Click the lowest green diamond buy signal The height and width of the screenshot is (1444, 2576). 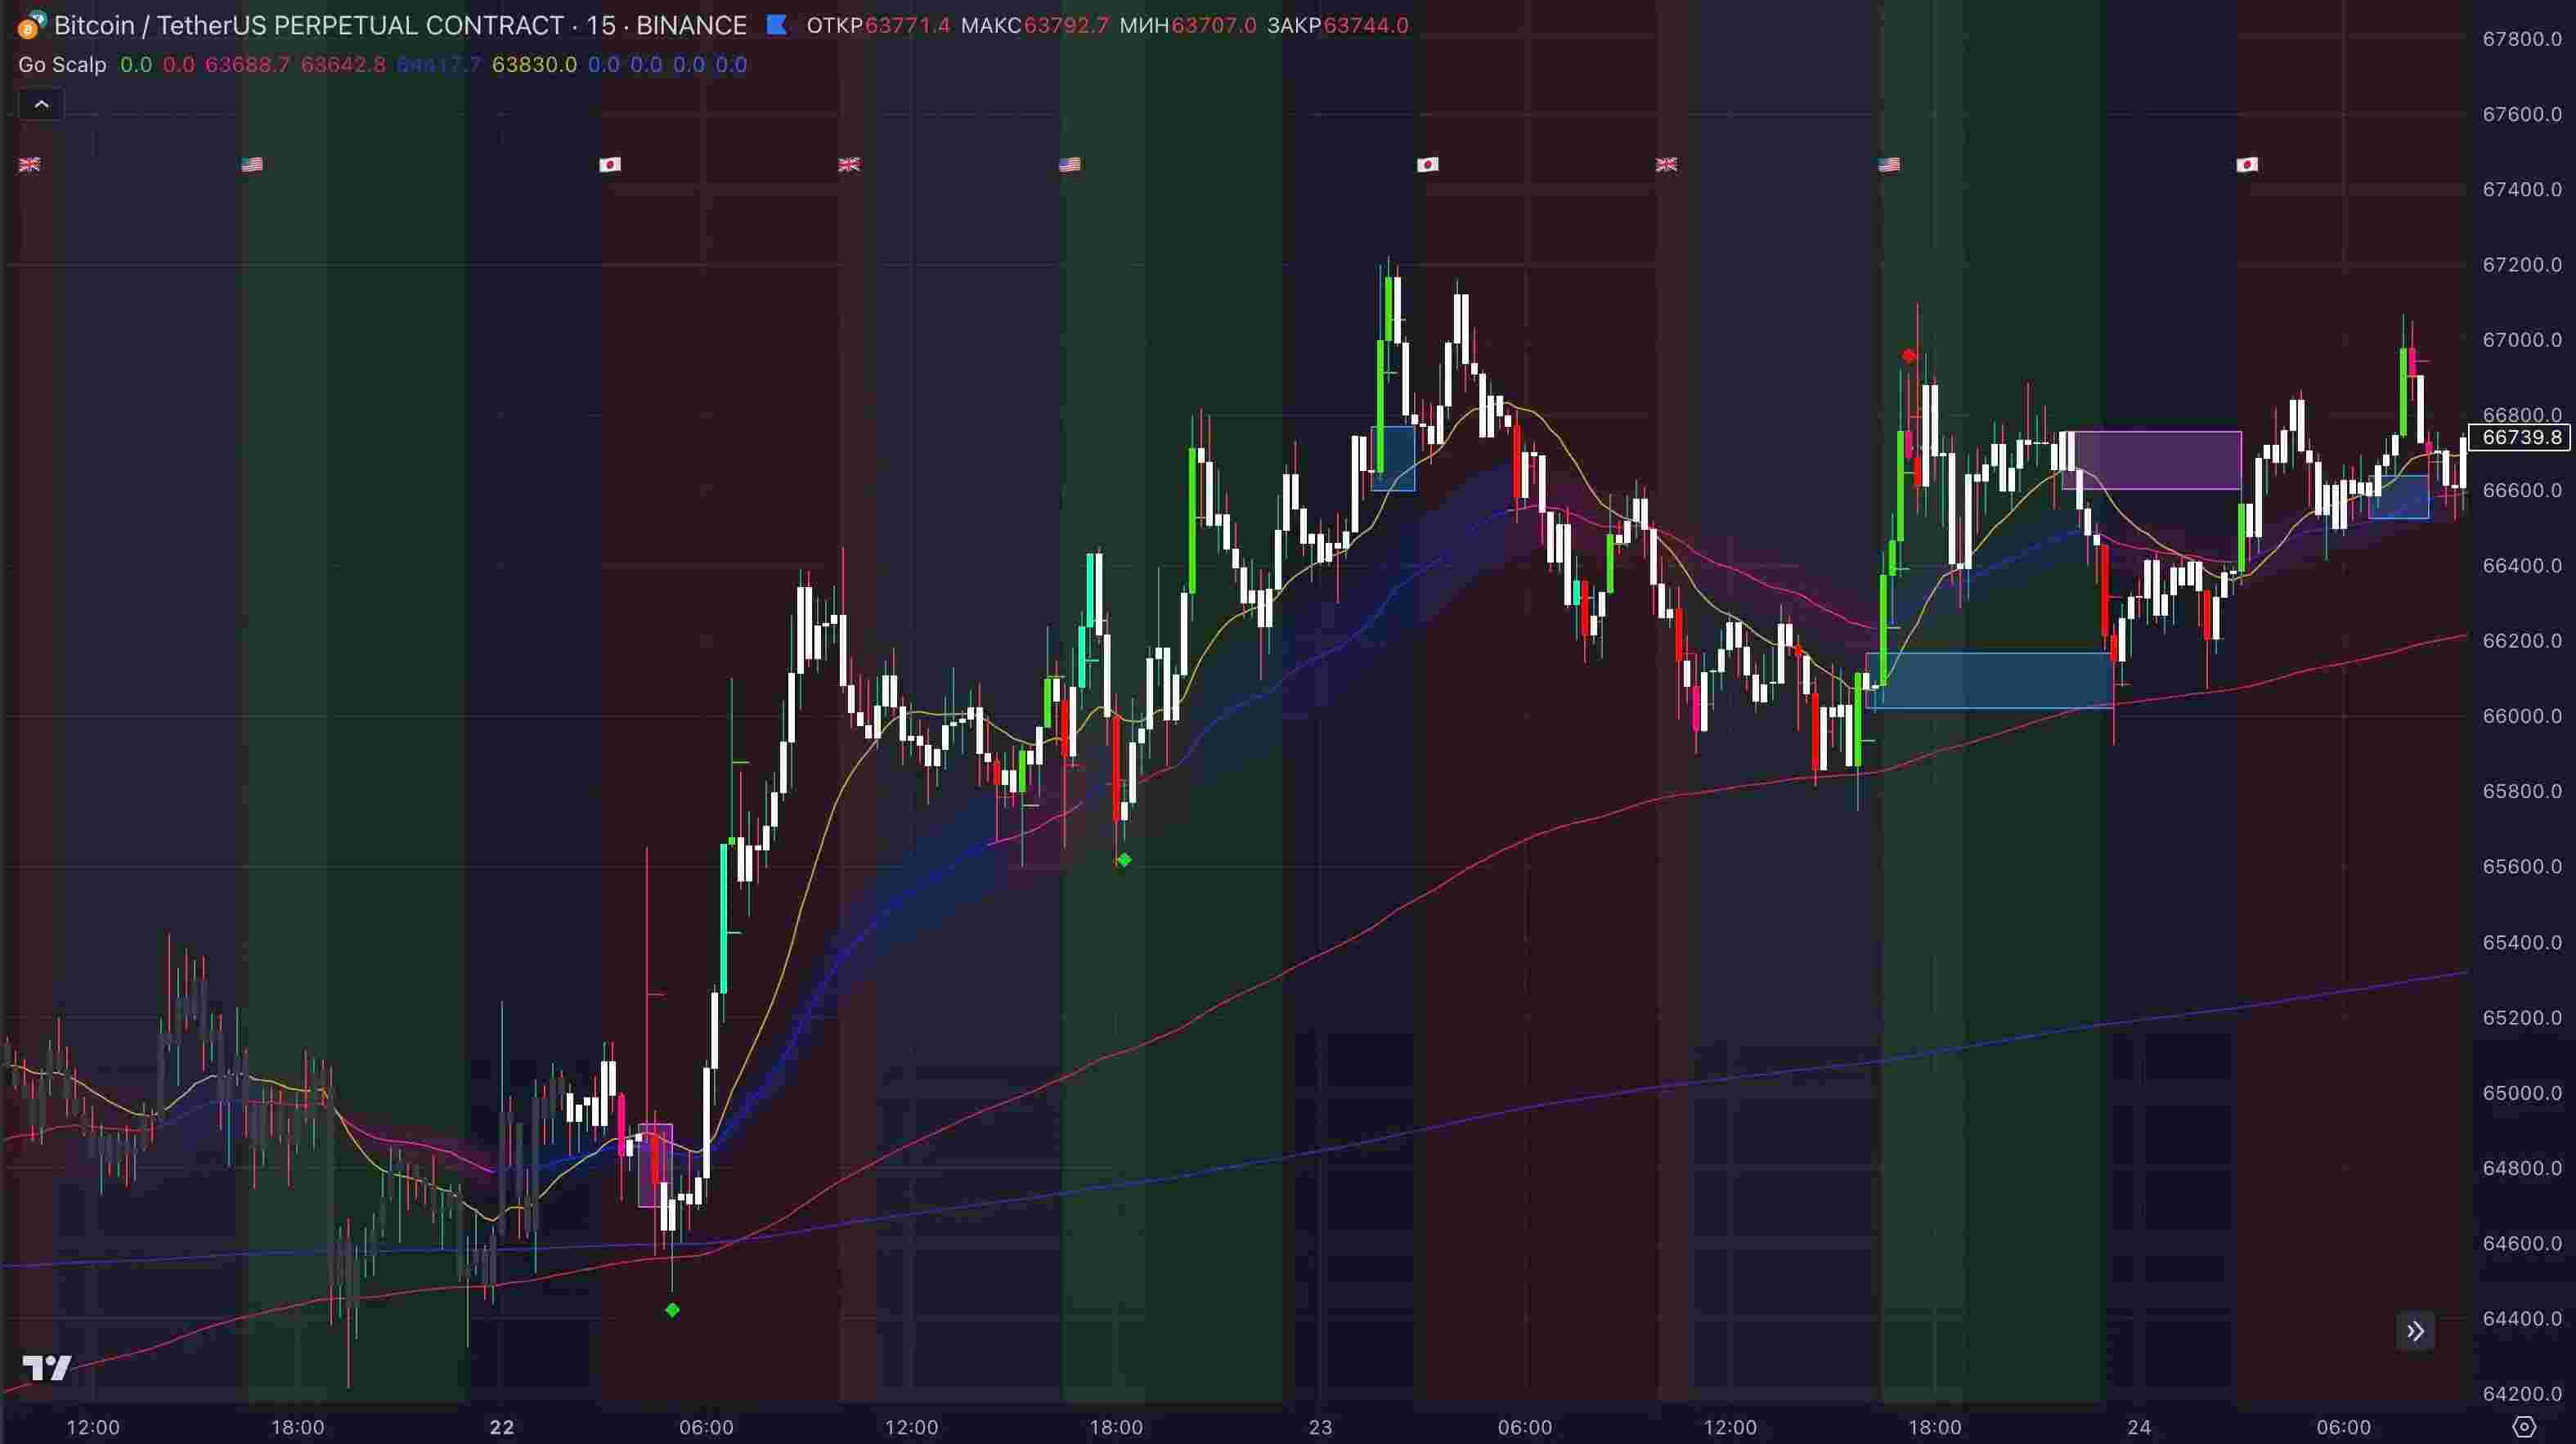click(x=672, y=1310)
